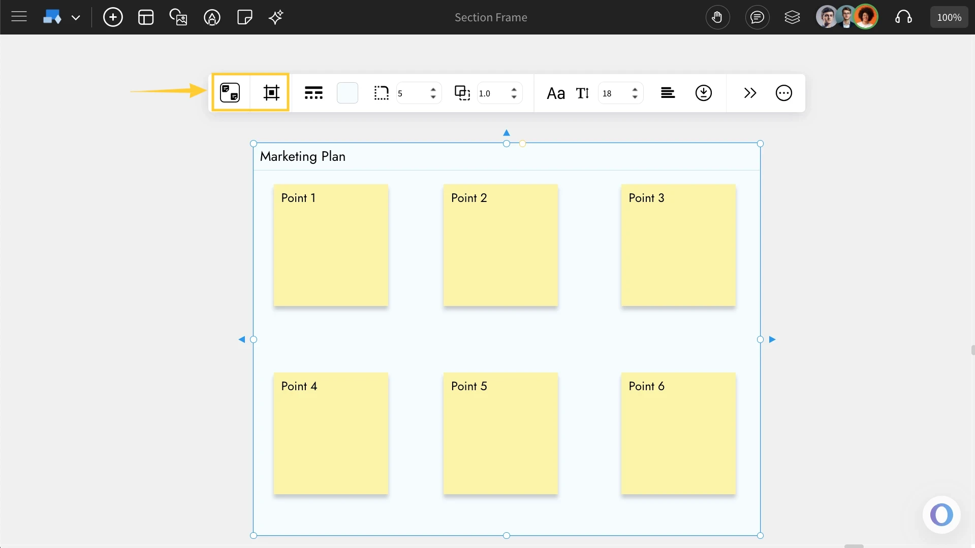Open the text formatting Aa menu
This screenshot has width=975, height=548.
pos(556,93)
